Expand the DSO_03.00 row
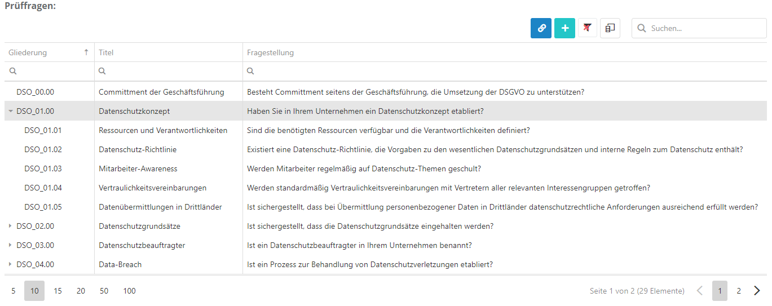This screenshot has width=772, height=306. (x=11, y=246)
